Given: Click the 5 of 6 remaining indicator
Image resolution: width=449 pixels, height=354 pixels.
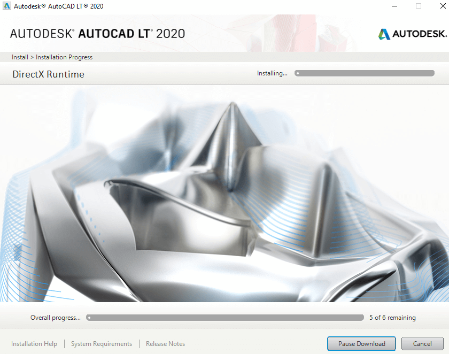Looking at the screenshot, I should [x=392, y=317].
